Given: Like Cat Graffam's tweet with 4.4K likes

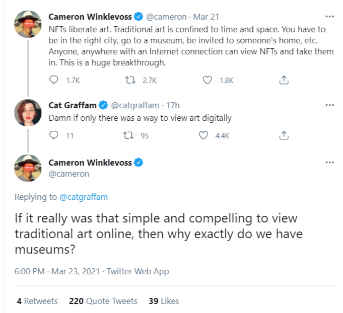Looking at the screenshot, I should [x=204, y=135].
